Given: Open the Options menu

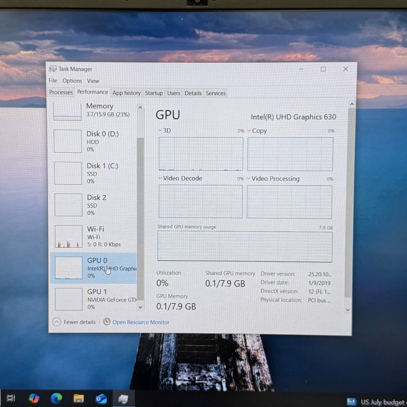Looking at the screenshot, I should [x=72, y=81].
